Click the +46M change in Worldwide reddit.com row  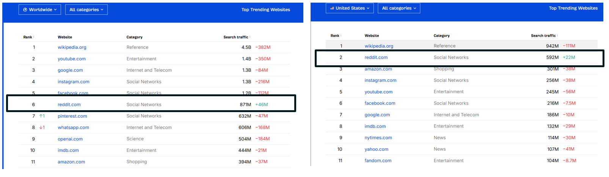tap(262, 105)
